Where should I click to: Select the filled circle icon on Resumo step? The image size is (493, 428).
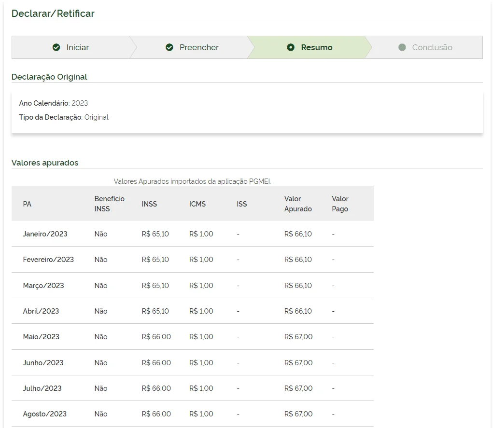(x=291, y=47)
